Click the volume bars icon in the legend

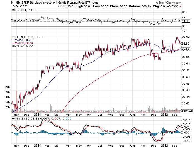13,46
